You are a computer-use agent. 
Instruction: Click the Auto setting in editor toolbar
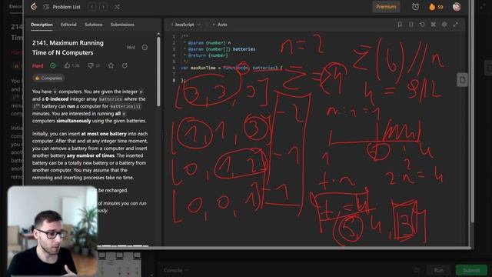tap(220, 25)
